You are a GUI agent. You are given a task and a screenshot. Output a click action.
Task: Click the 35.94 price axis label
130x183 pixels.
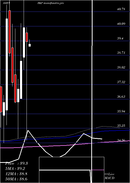point(121,111)
